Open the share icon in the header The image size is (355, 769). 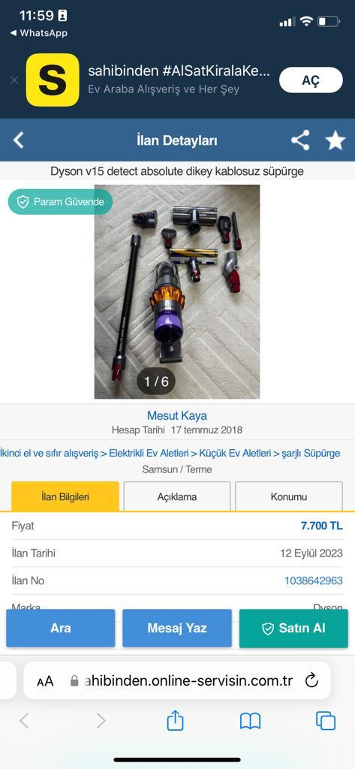[300, 140]
